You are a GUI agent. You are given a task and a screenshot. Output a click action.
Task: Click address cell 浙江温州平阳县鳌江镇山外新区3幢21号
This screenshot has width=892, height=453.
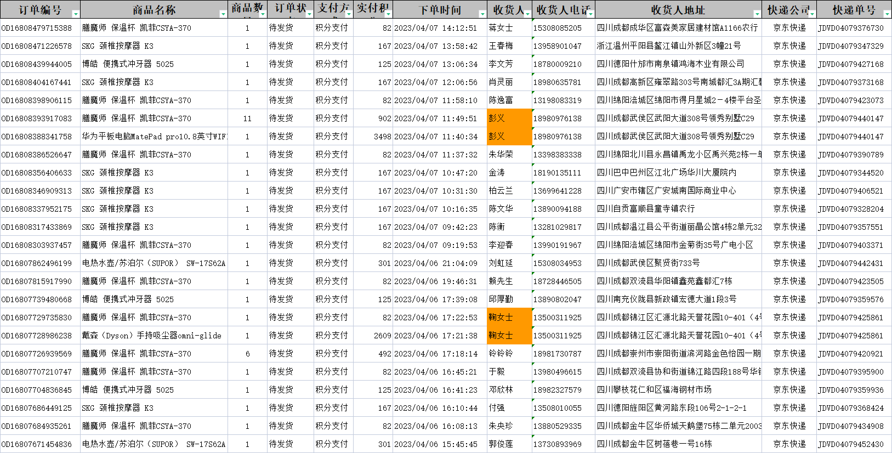(x=679, y=46)
